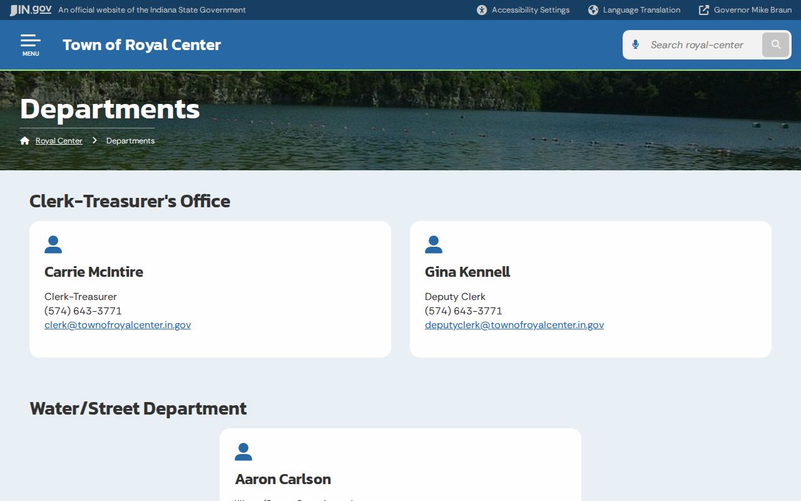
Task: Click the Royal Center breadcrumb link
Action: pyautogui.click(x=59, y=141)
